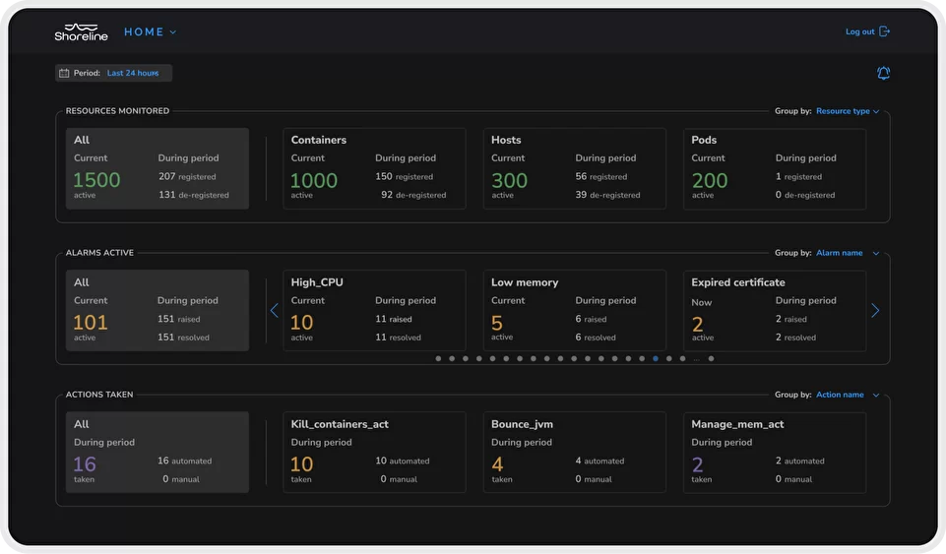Image resolution: width=946 pixels, height=554 pixels.
Task: Go to next alarms with right arrow
Action: [x=875, y=311]
